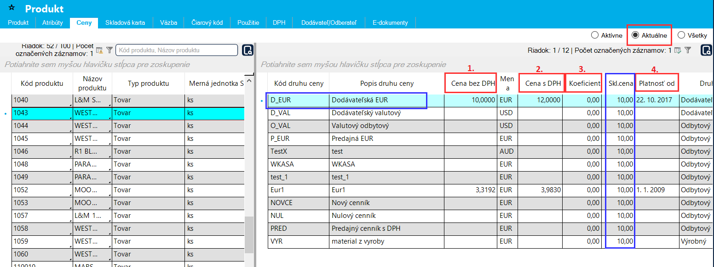Click the star favorite icon beside Produkt
Screen dimensions: 714x267
12,8
